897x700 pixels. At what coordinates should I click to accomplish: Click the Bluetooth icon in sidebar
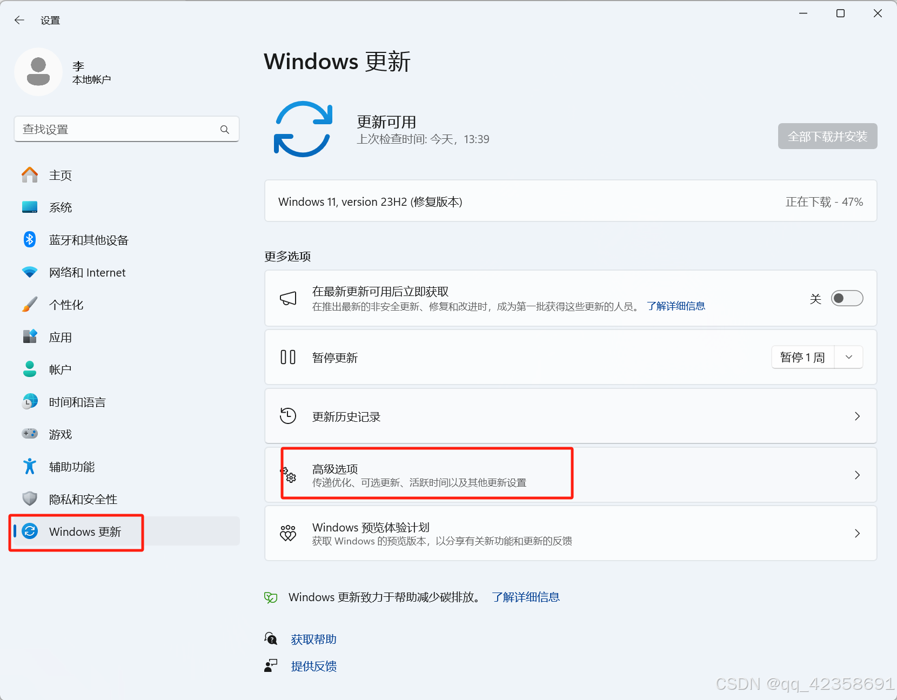(30, 239)
